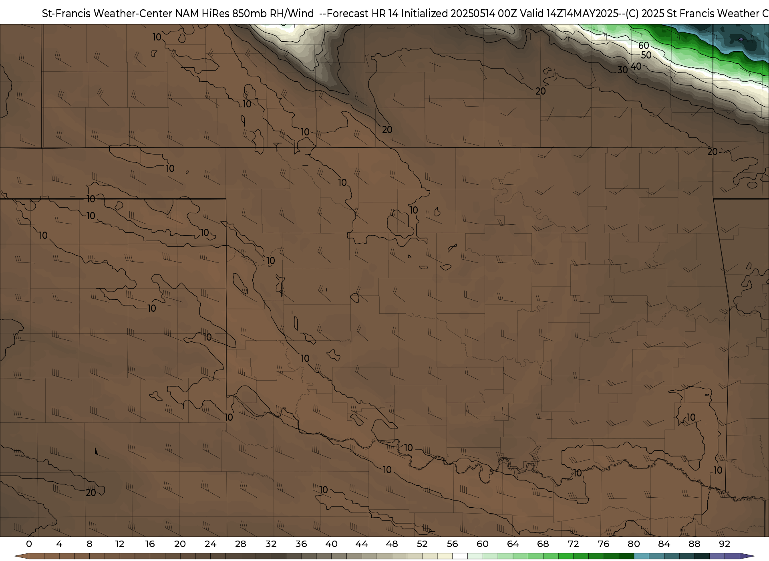This screenshot has width=769, height=561.
Task: Click the '0' colorbar tick label
Action: [29, 544]
